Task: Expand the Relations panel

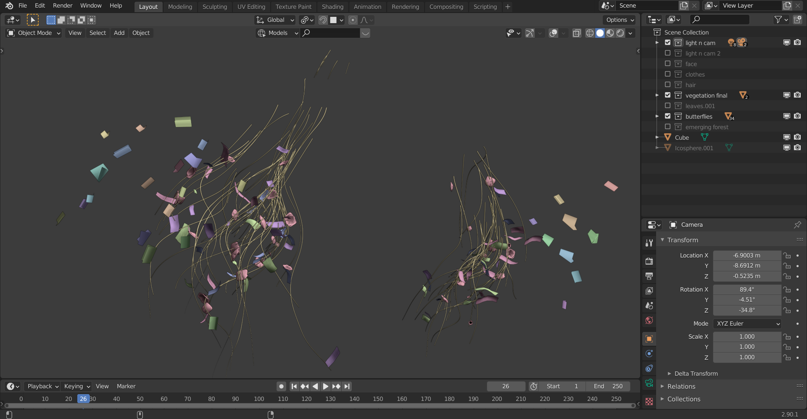Action: click(x=681, y=386)
